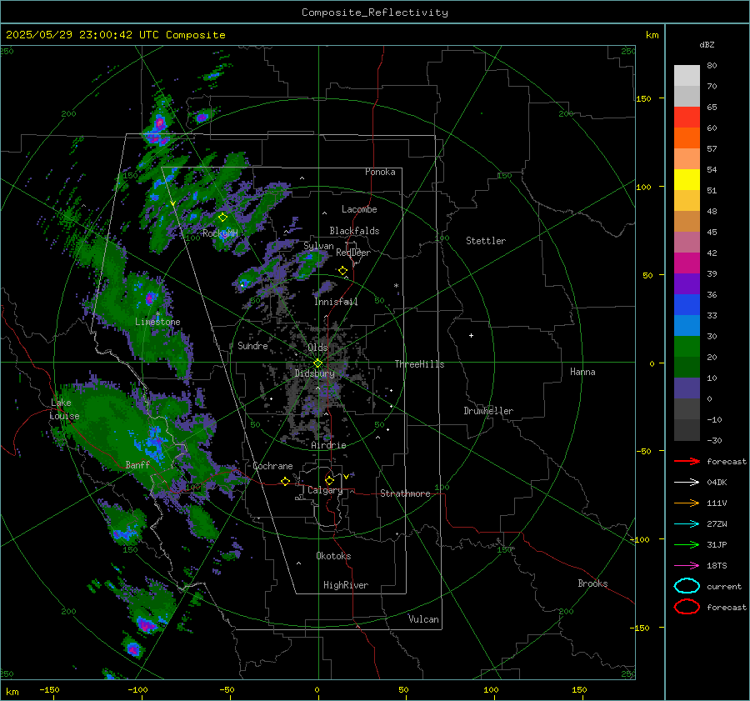Select the blue 33 dBZ color swatch
The image size is (750, 701).
pos(687,305)
